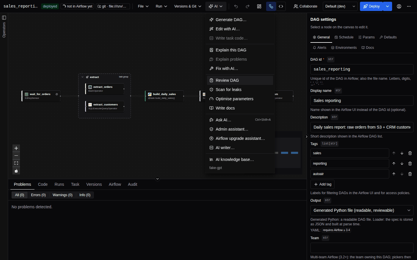The image size is (417, 260).
Task: Expand the Run menu
Action: [161, 6]
